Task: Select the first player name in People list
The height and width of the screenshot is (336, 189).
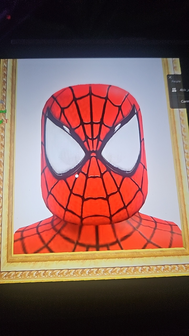Action: coord(184,90)
